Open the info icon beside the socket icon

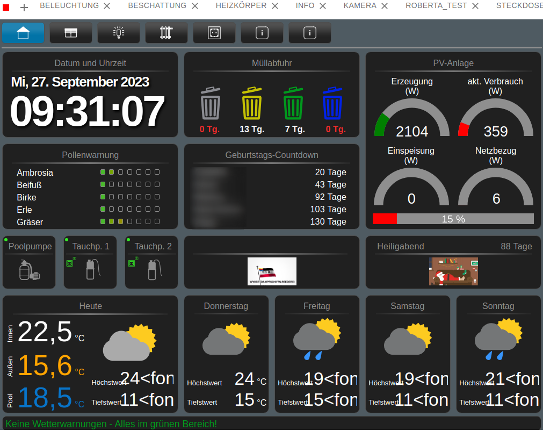[262, 33]
